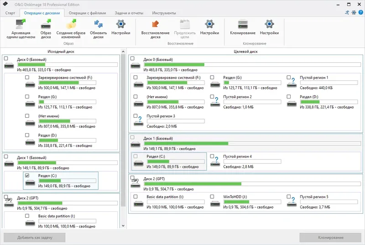Open help question mark icon
Screen dimensions: 365x245
tap(360, 13)
